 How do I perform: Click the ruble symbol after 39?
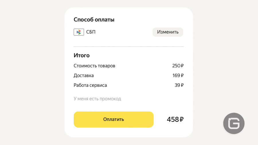point(182,85)
